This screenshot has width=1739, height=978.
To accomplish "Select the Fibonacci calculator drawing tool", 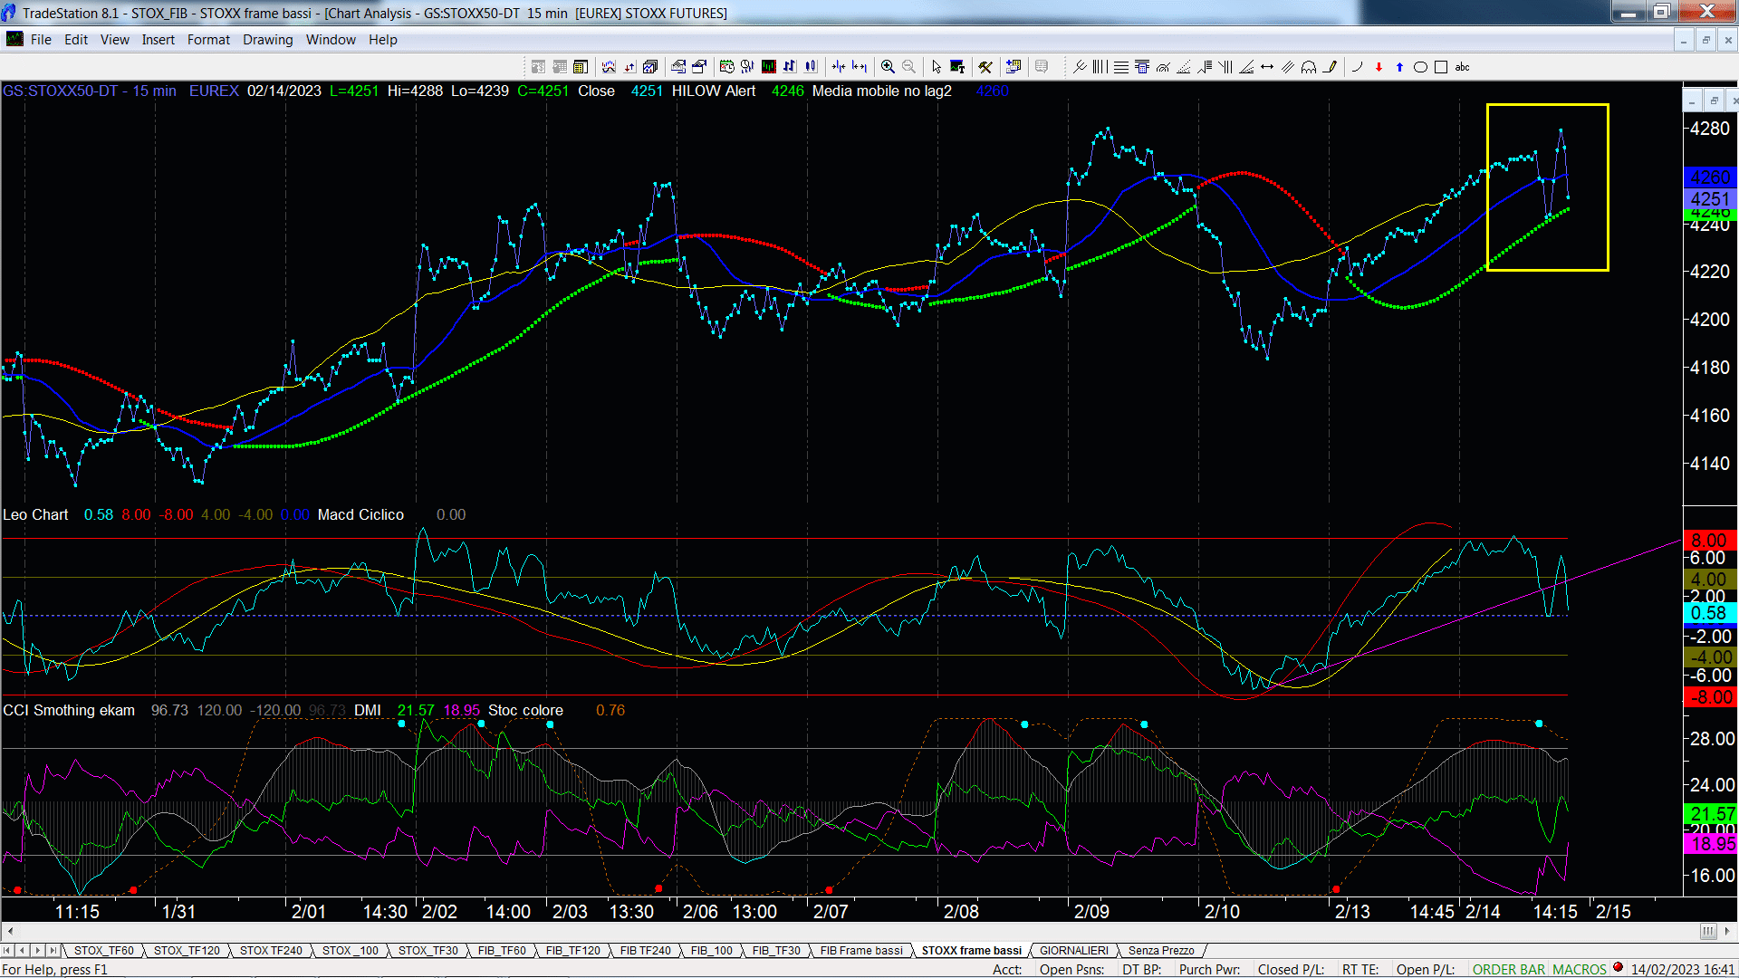I will tap(1142, 67).
